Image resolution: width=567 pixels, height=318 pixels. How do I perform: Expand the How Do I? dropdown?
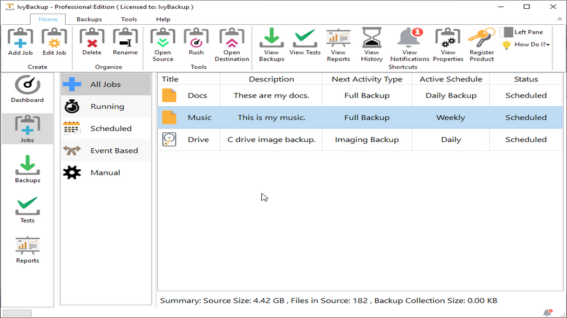click(x=526, y=45)
